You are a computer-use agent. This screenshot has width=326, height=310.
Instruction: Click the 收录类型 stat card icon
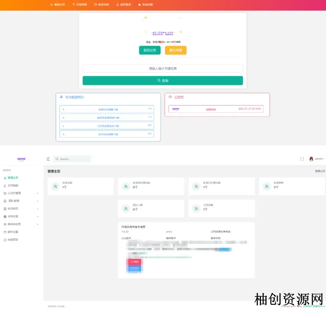tap(267, 187)
